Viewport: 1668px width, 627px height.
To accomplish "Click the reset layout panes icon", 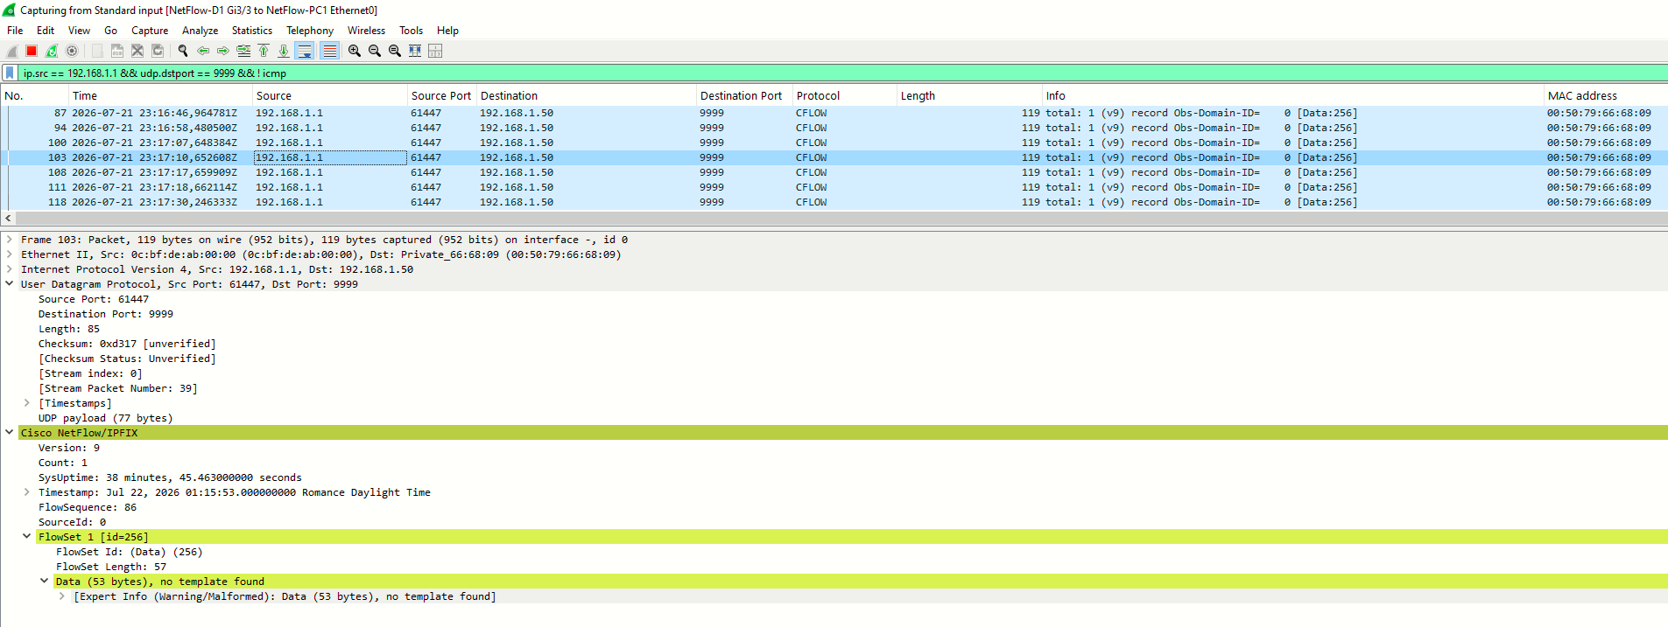I will [435, 51].
